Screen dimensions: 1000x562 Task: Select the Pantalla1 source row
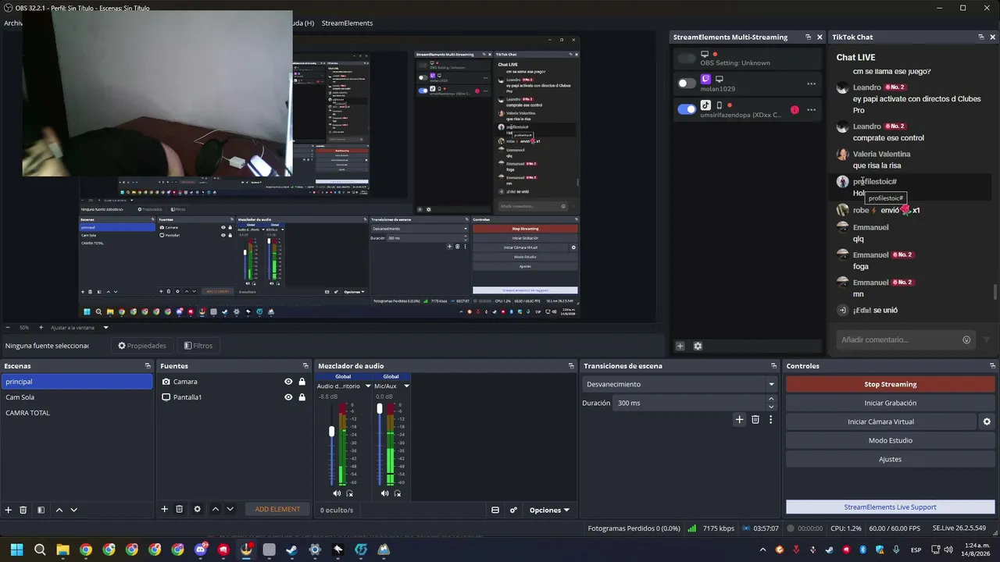234,397
